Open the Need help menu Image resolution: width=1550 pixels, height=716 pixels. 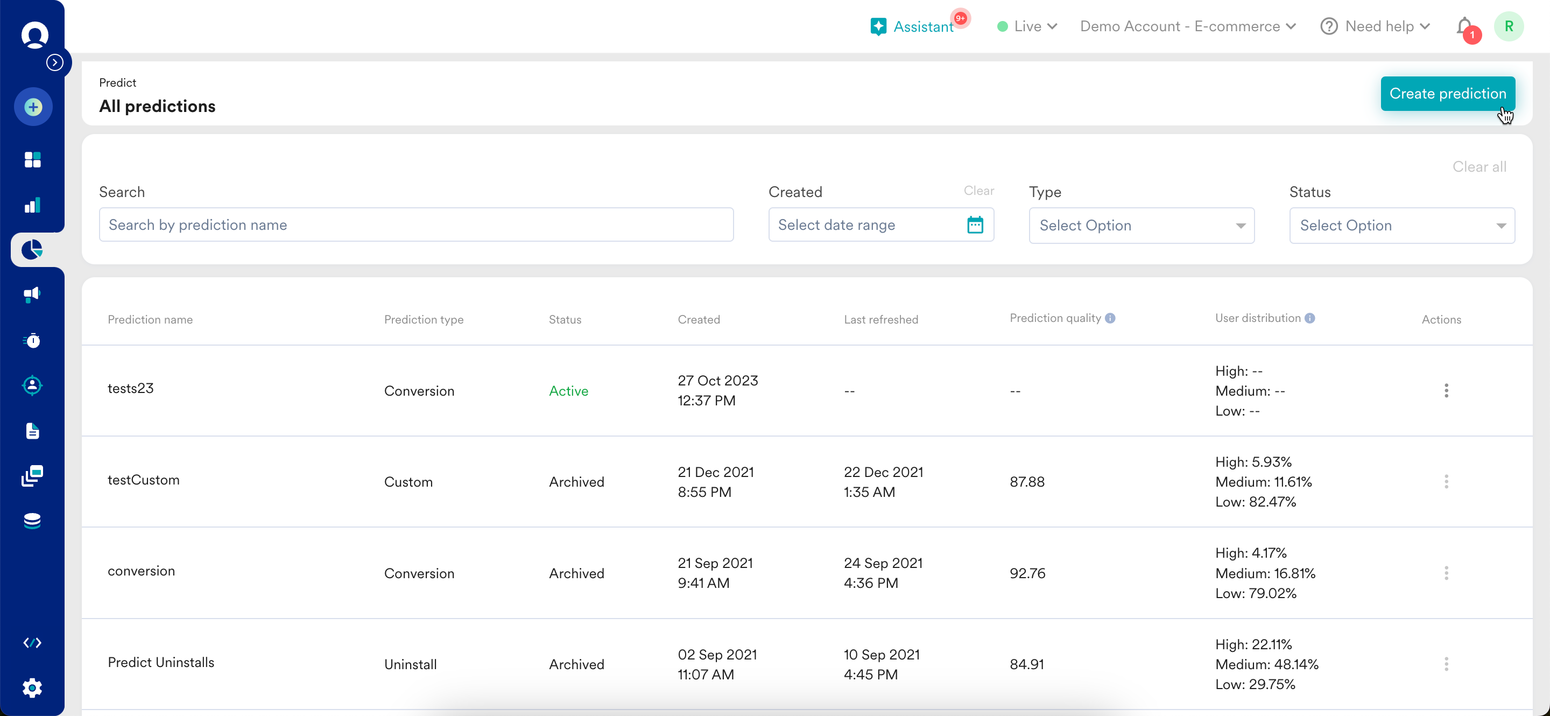click(x=1375, y=26)
